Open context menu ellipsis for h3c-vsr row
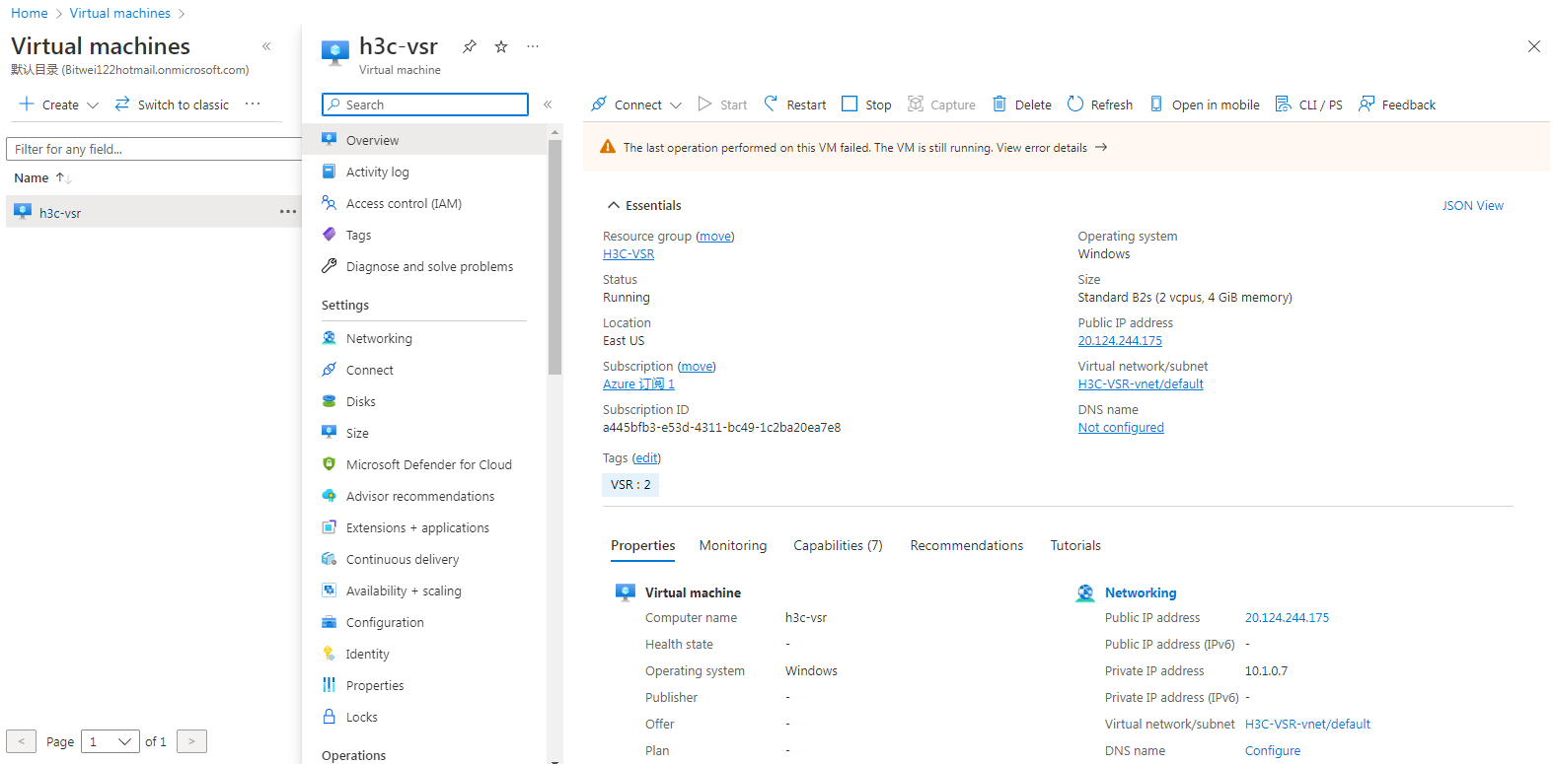 click(287, 212)
